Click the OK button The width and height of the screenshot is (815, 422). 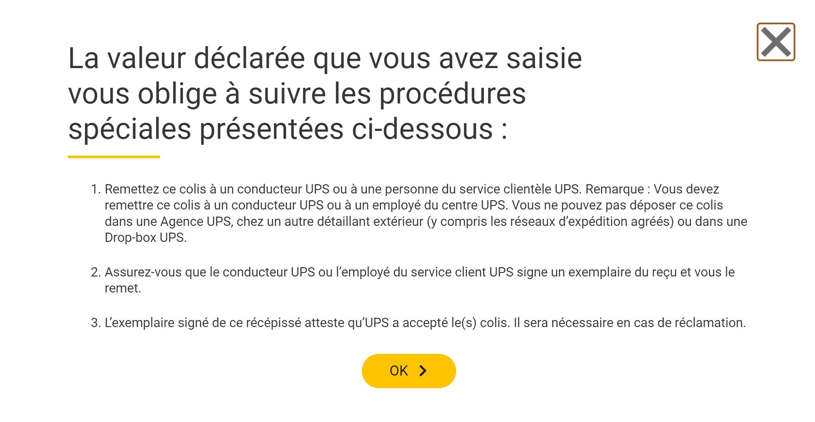408,371
